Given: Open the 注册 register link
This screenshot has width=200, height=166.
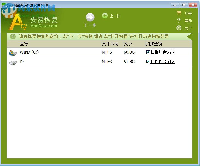Looking at the screenshot, I should [188, 13].
